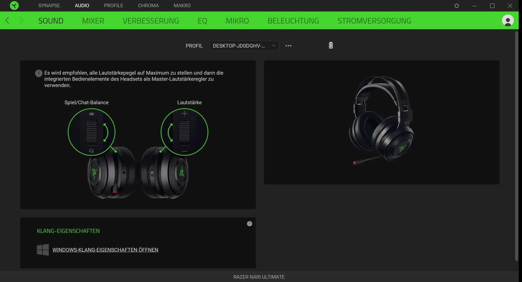This screenshot has width=522, height=282.
Task: Click the KLANG-EIGENSCHAFTEN heading
Action: point(68,231)
